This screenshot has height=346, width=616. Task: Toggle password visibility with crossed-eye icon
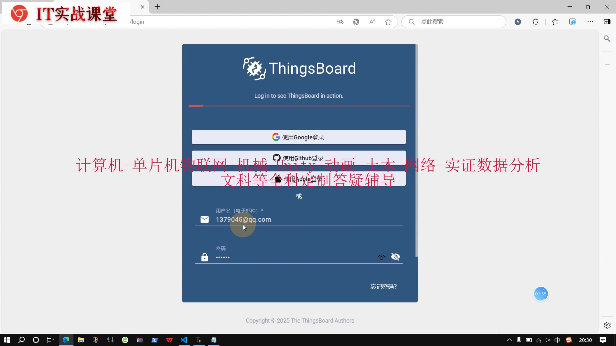click(395, 257)
